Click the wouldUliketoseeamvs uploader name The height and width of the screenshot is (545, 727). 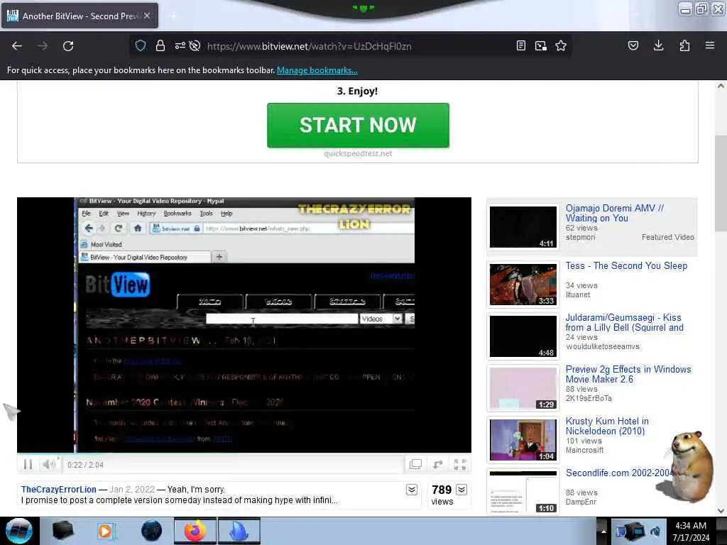click(602, 346)
